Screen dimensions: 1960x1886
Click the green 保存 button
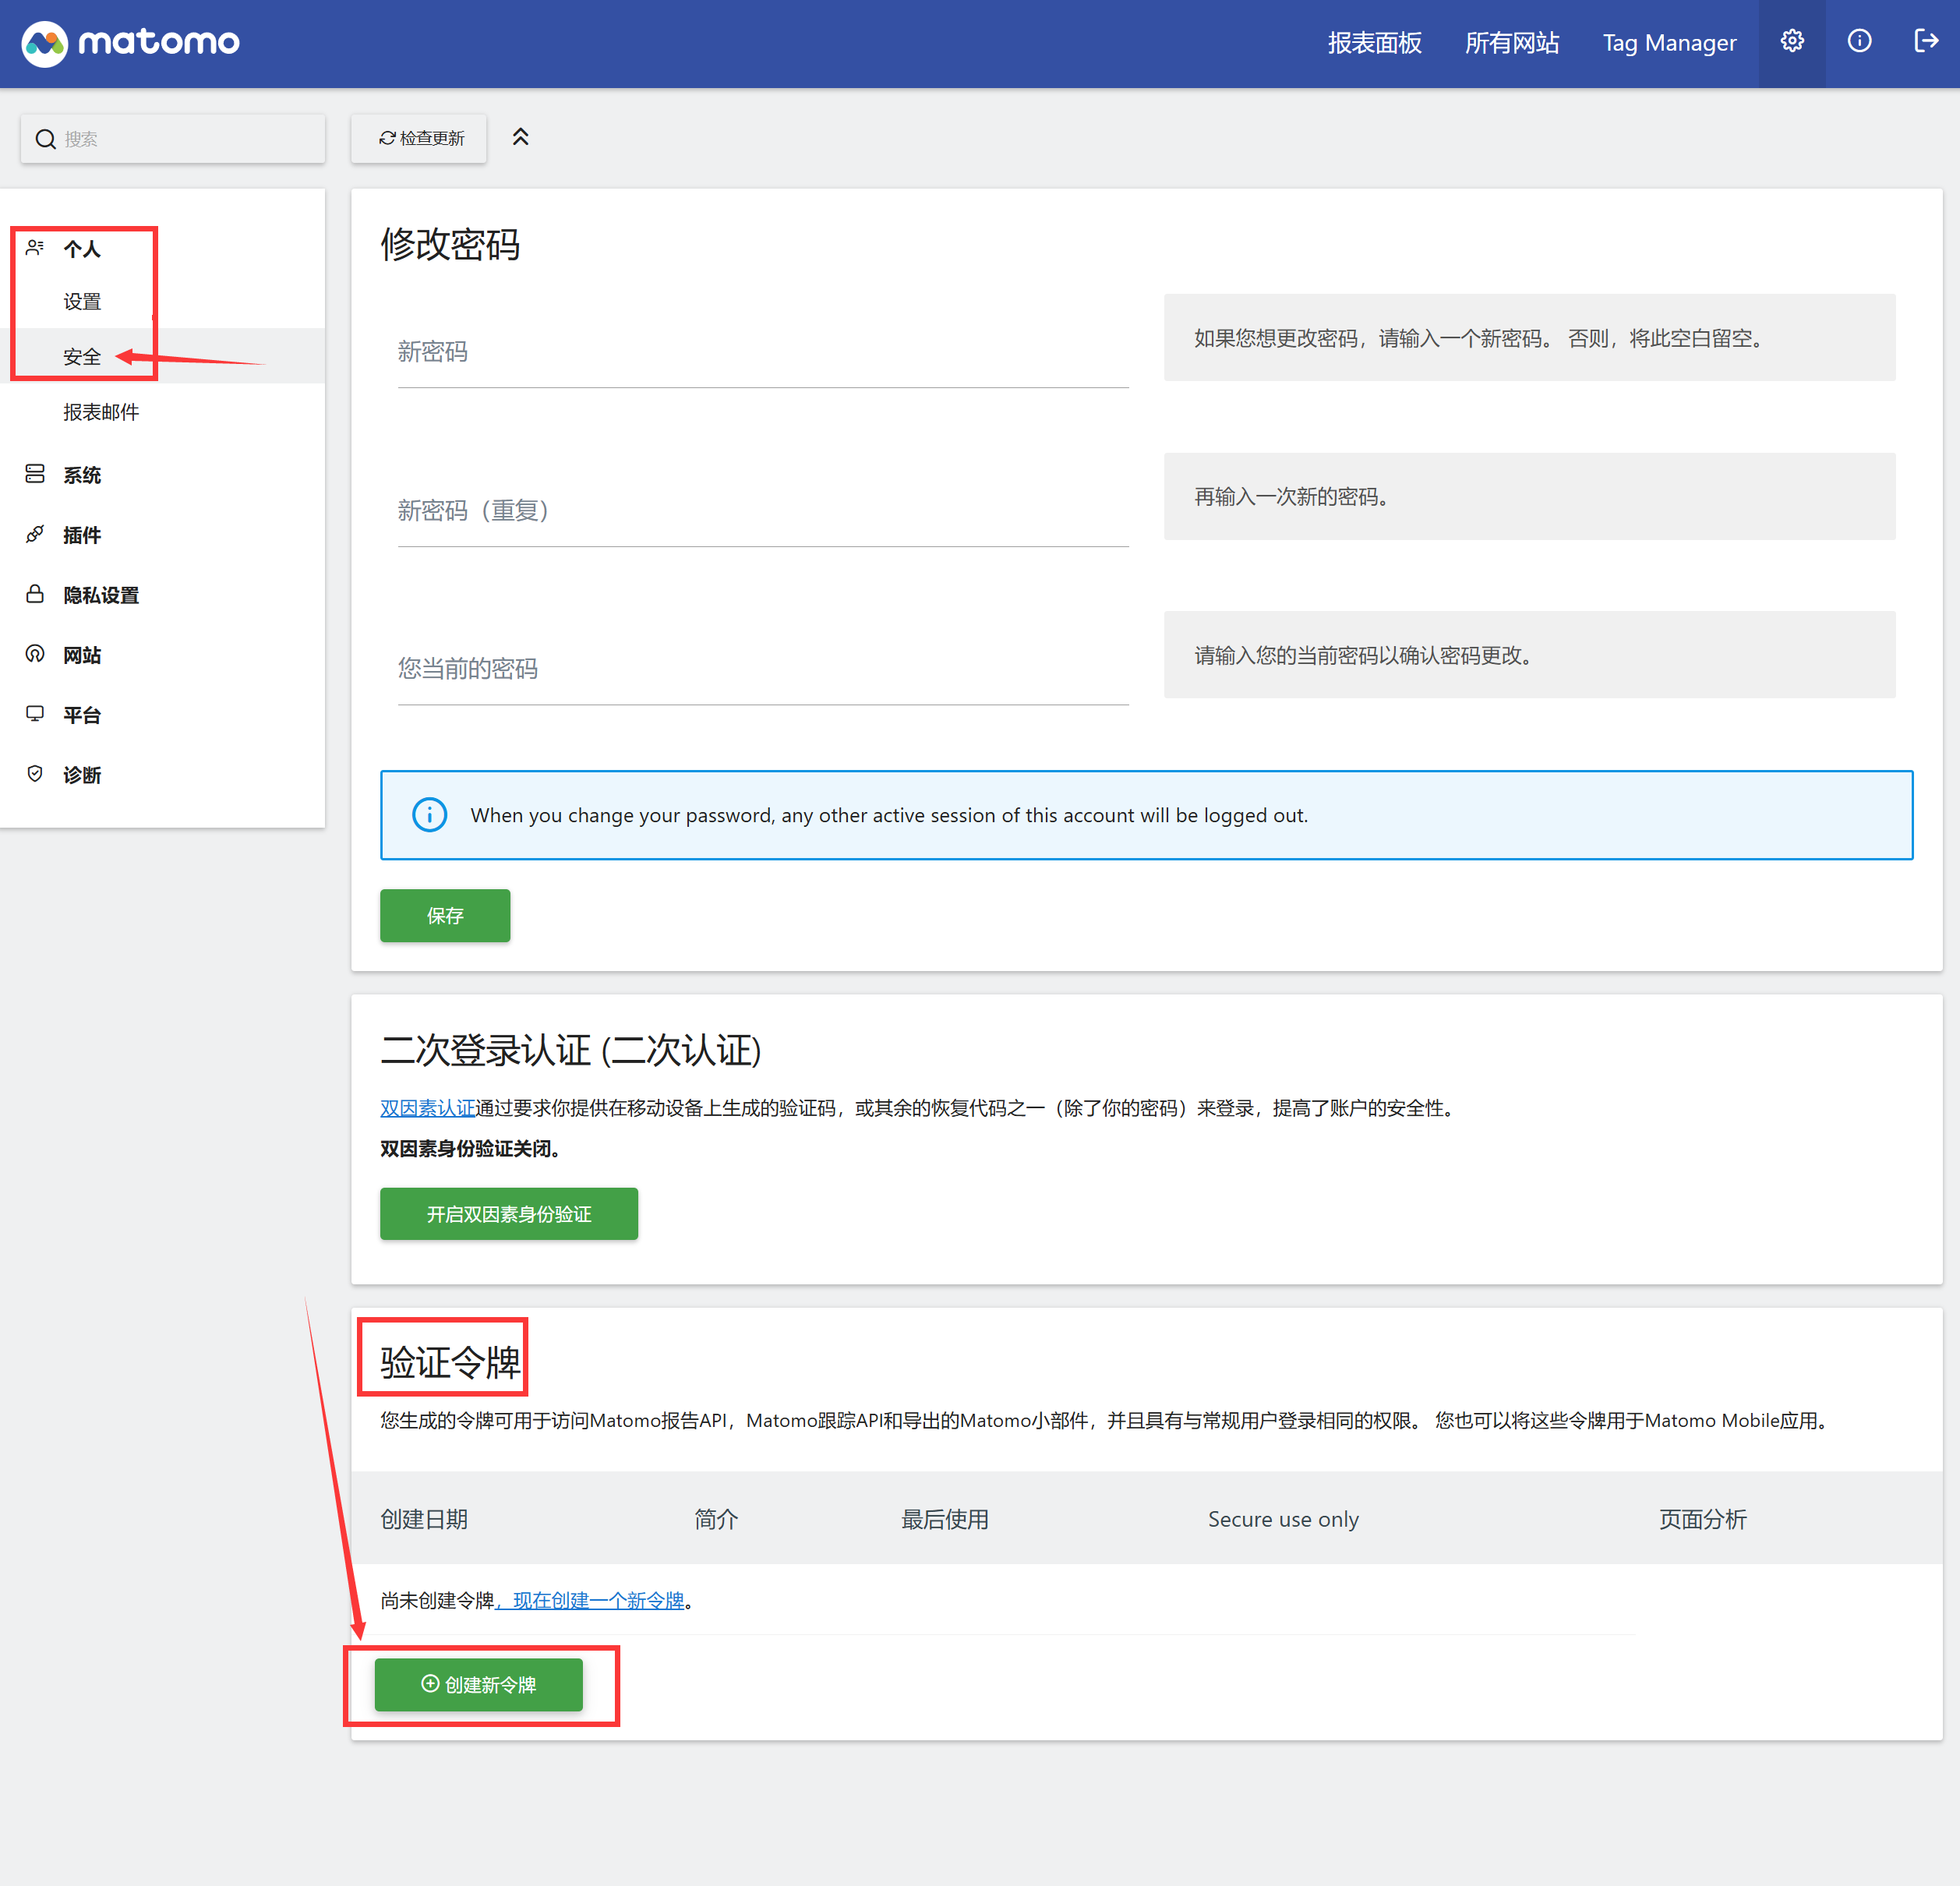click(x=444, y=915)
